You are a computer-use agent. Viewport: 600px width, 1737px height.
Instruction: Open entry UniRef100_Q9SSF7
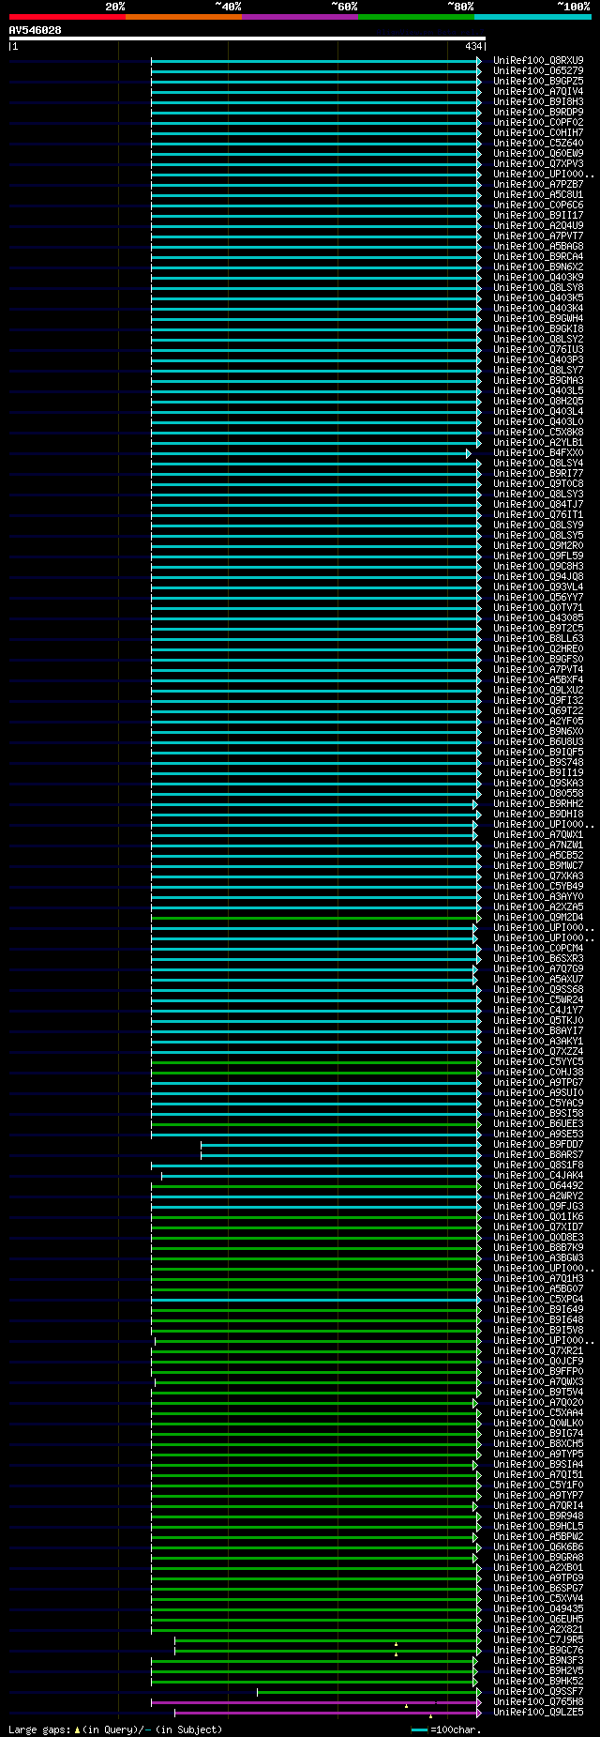[538, 1691]
